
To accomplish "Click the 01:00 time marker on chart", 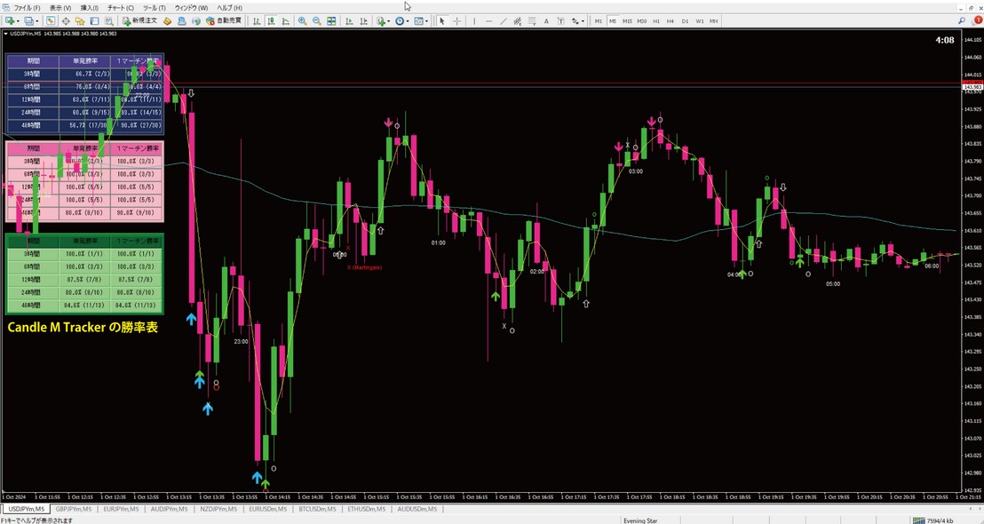I will click(x=438, y=242).
